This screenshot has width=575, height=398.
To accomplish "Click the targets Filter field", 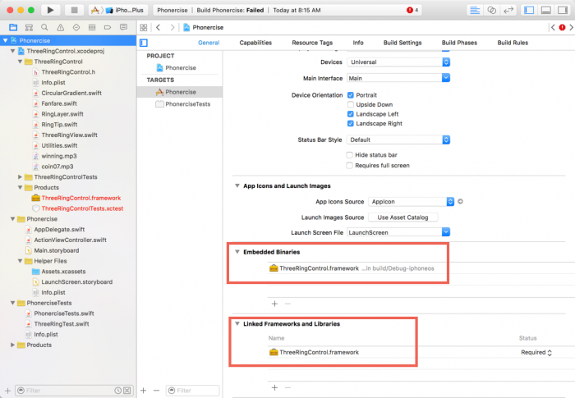I will click(x=193, y=391).
